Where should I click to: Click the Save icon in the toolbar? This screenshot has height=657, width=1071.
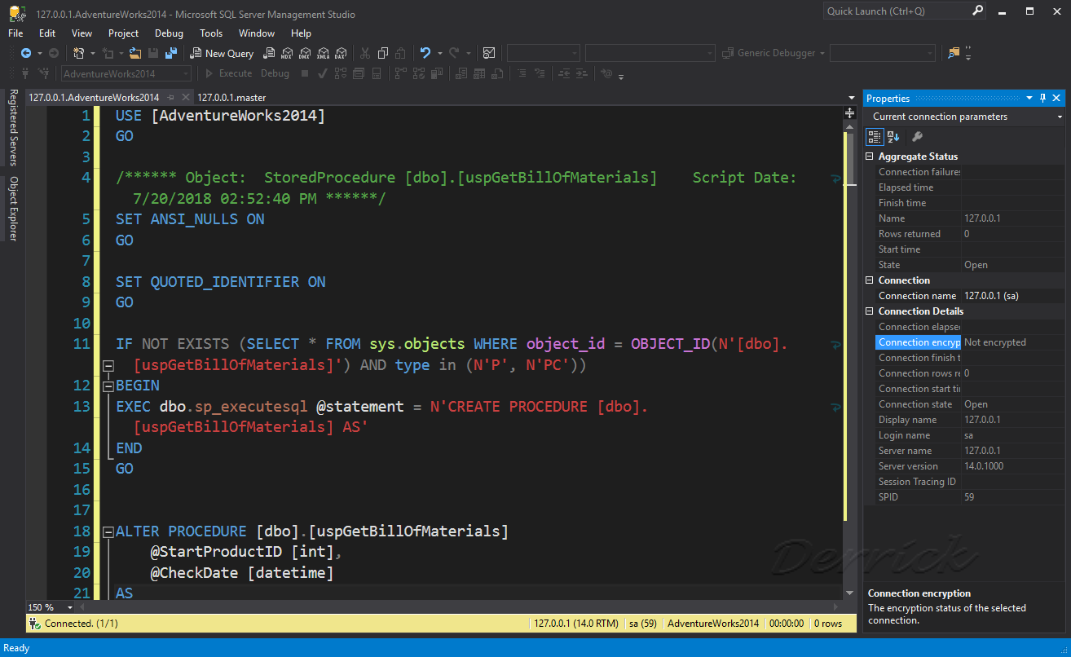(153, 52)
